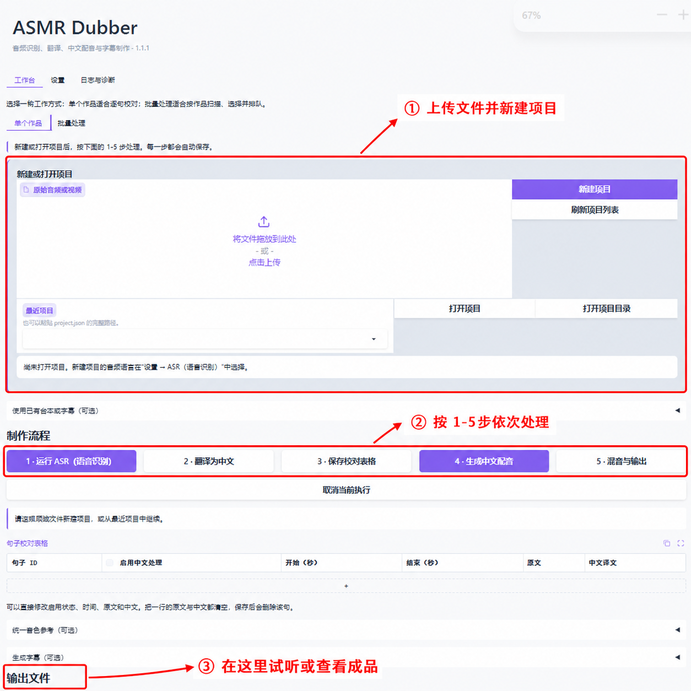The image size is (691, 691).
Task: Open the 最近项目 dropdown list
Action: coord(204,339)
